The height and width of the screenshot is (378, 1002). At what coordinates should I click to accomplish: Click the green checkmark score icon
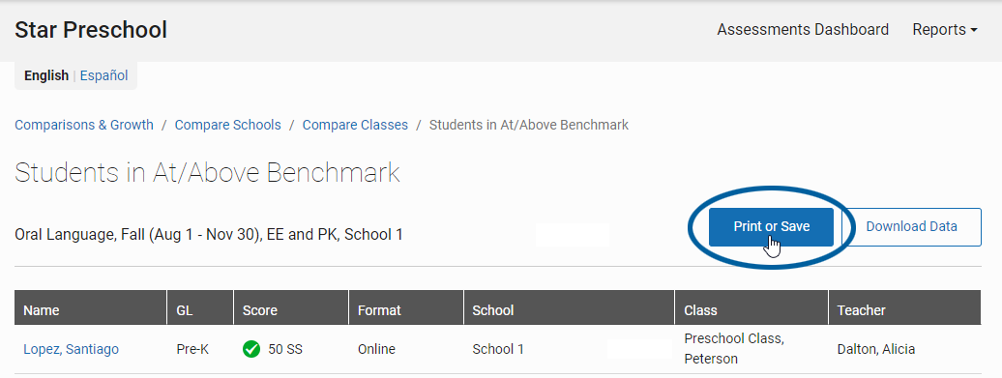point(251,349)
